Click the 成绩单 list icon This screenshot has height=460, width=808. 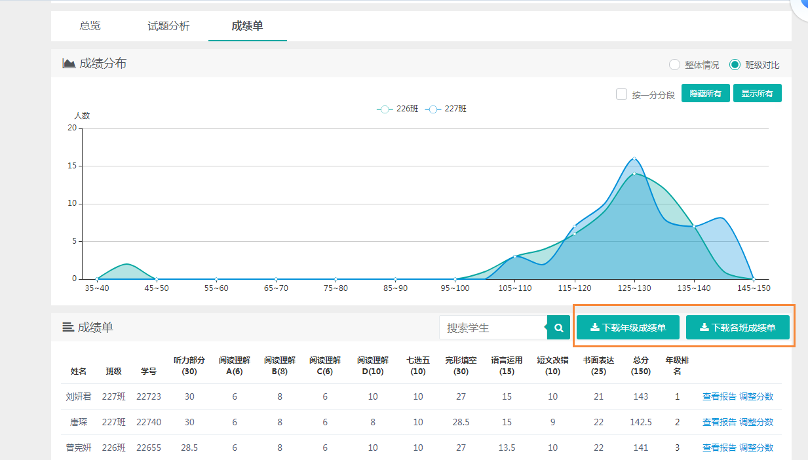point(68,327)
